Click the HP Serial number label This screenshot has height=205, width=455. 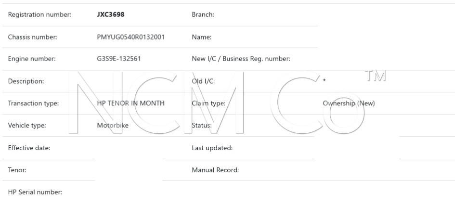(x=35, y=192)
